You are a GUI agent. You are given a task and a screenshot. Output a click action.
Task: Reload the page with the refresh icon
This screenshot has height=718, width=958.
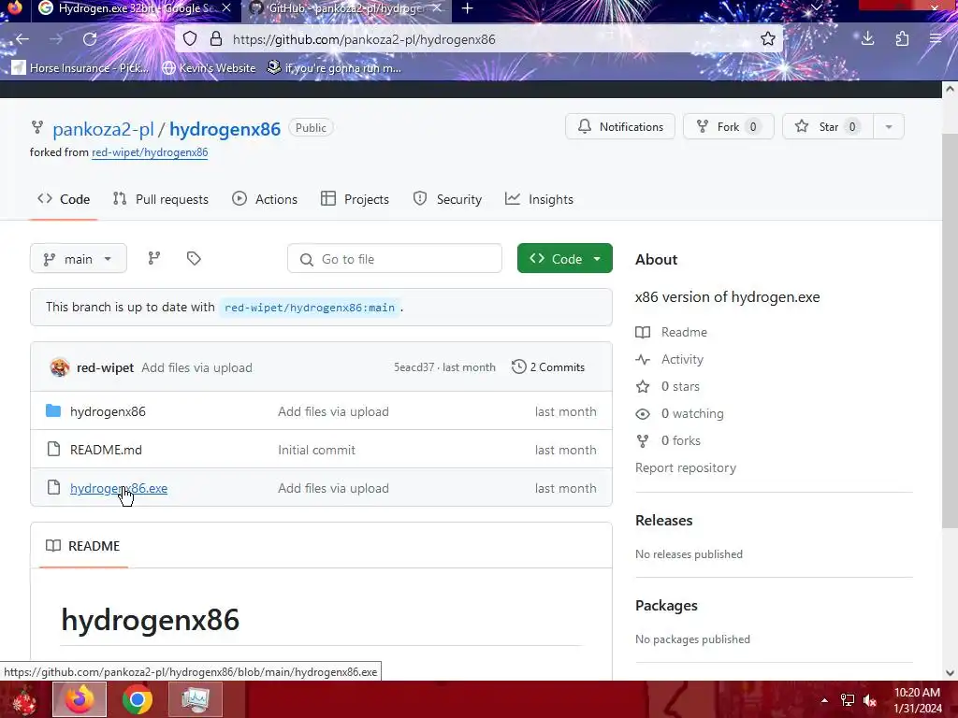pyautogui.click(x=90, y=39)
